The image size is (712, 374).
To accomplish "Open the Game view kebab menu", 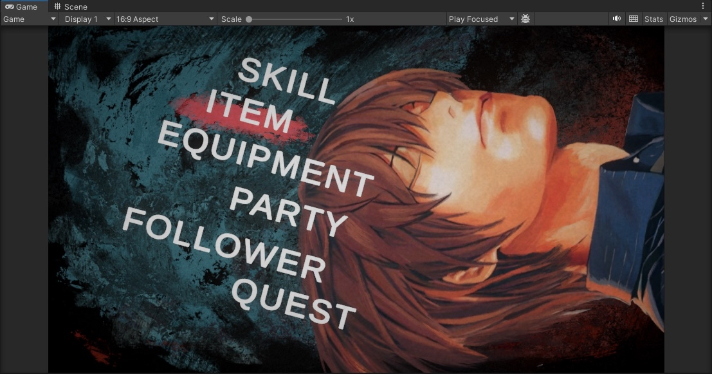I will pyautogui.click(x=704, y=6).
